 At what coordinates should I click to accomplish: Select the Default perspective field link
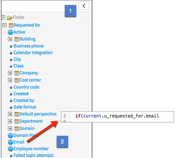tap(38, 114)
